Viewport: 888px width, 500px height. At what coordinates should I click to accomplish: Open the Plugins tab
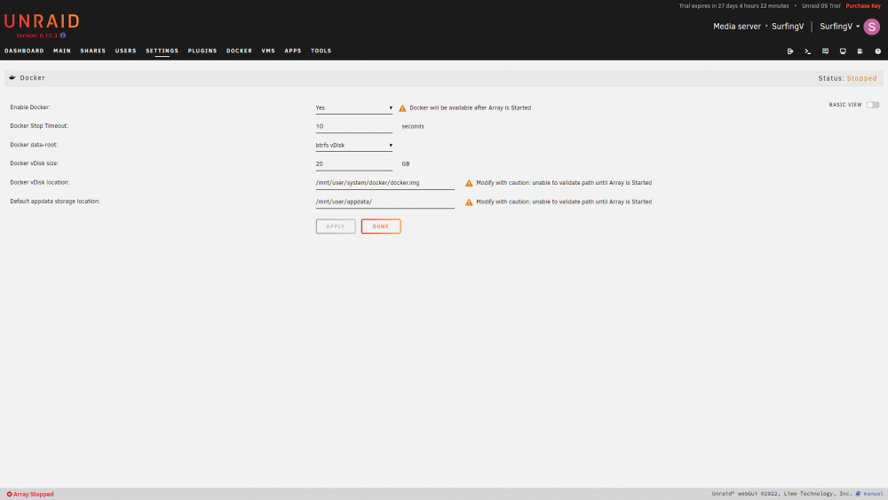202,51
